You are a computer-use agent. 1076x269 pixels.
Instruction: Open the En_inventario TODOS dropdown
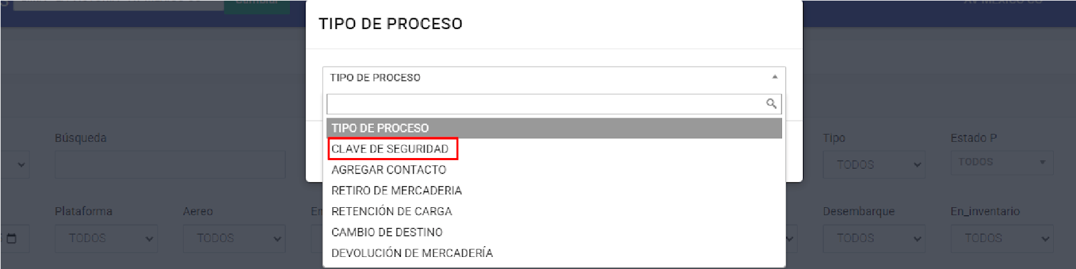click(x=1001, y=238)
